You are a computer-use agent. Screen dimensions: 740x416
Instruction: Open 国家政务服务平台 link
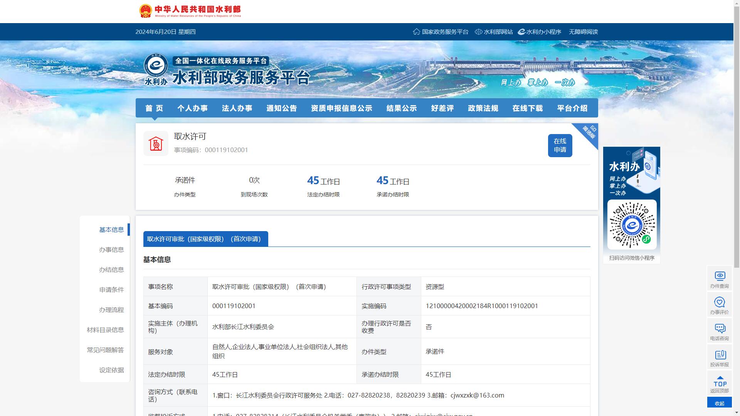tap(441, 32)
